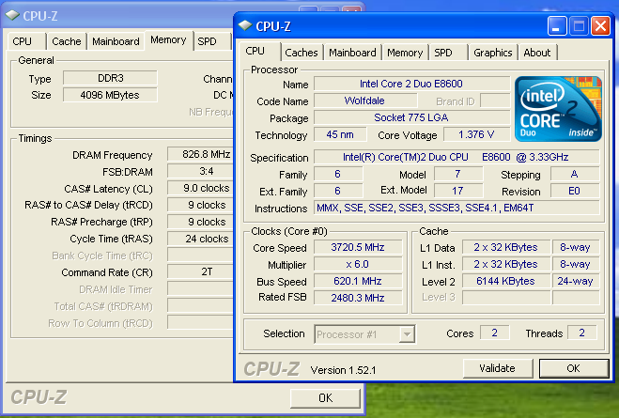Image resolution: width=619 pixels, height=418 pixels.
Task: Click the memory Type value 'DDR3'
Action: [x=110, y=78]
